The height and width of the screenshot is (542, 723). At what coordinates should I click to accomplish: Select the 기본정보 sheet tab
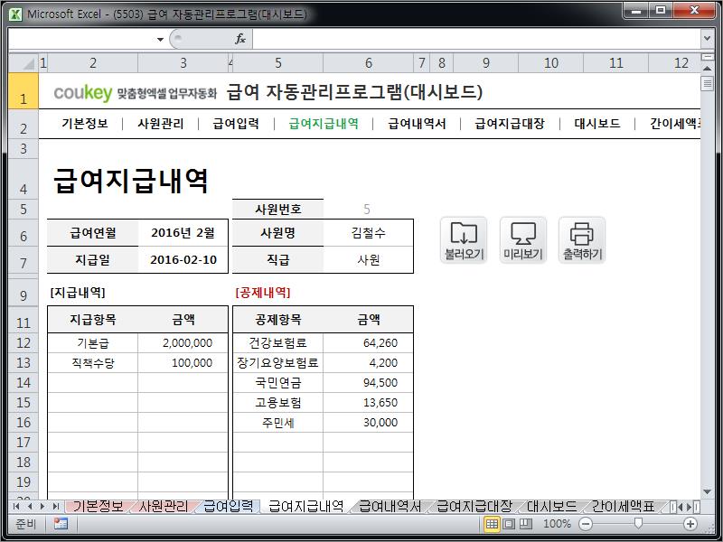tap(98, 507)
